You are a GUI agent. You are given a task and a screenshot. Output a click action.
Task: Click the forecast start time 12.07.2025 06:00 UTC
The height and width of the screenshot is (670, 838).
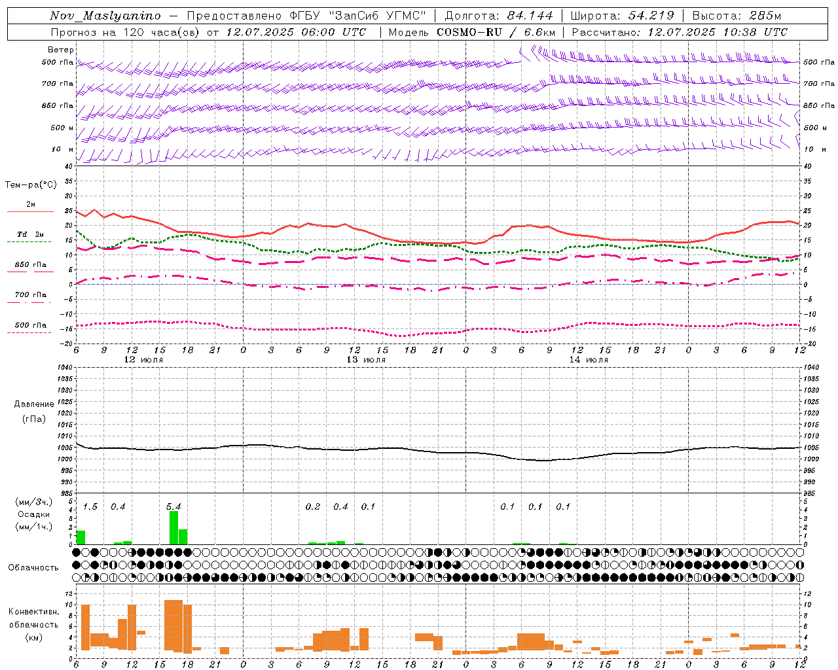[296, 32]
